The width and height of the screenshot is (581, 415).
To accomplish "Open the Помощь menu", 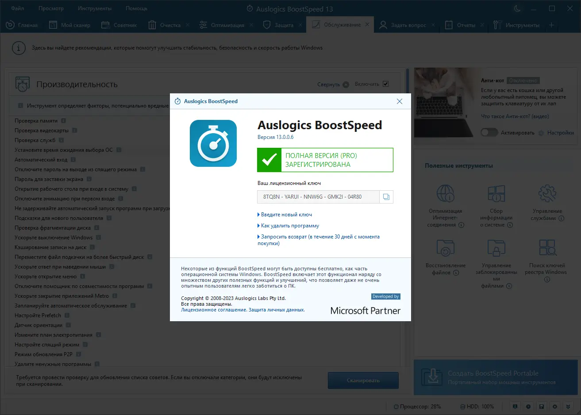I will point(136,8).
